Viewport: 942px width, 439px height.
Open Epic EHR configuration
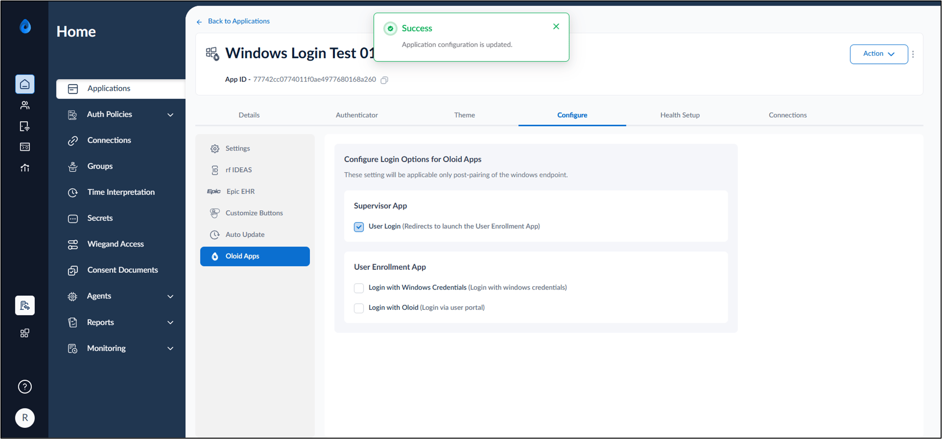click(x=255, y=192)
